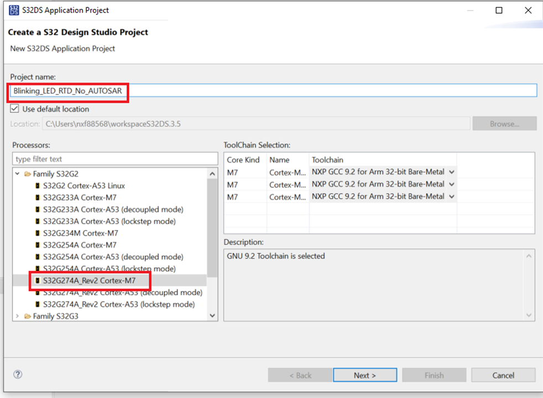This screenshot has height=398, width=543.
Task: Click the help question mark icon
Action: tap(18, 374)
